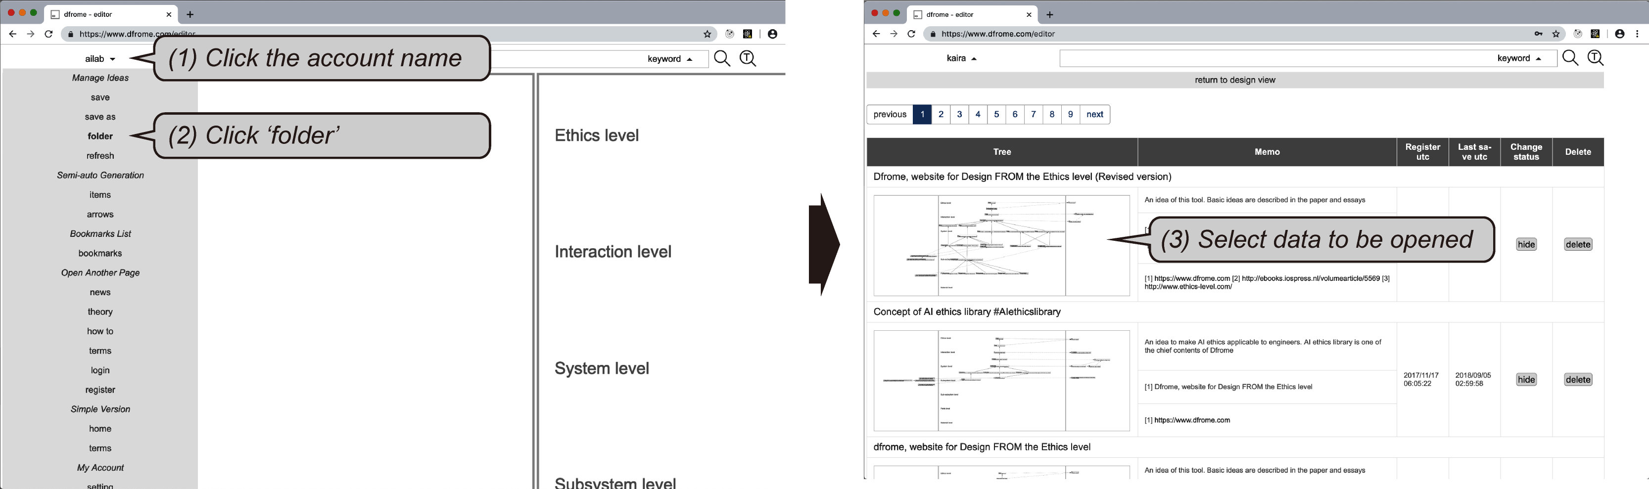Open 'login' from menu
1649x489 pixels.
pos(100,370)
